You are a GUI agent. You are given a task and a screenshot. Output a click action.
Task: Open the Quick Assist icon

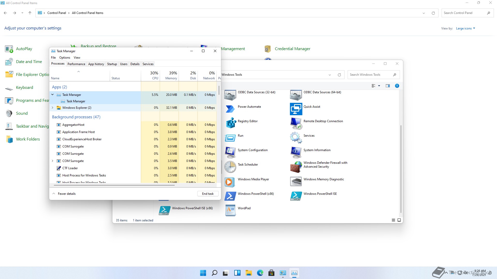point(296,109)
